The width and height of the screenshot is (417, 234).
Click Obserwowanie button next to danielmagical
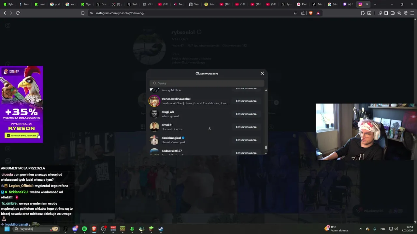pos(246,140)
